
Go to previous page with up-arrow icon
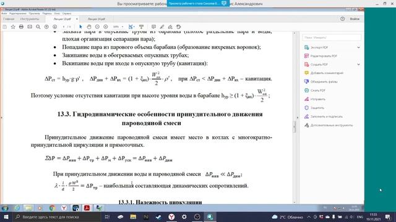[x=46, y=27]
